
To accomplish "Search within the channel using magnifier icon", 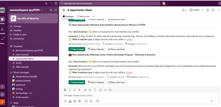I will 213,10.
